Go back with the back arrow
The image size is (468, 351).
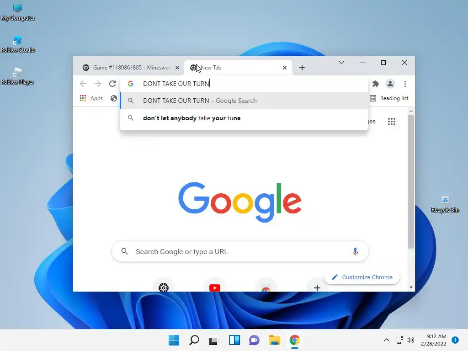pyautogui.click(x=83, y=84)
